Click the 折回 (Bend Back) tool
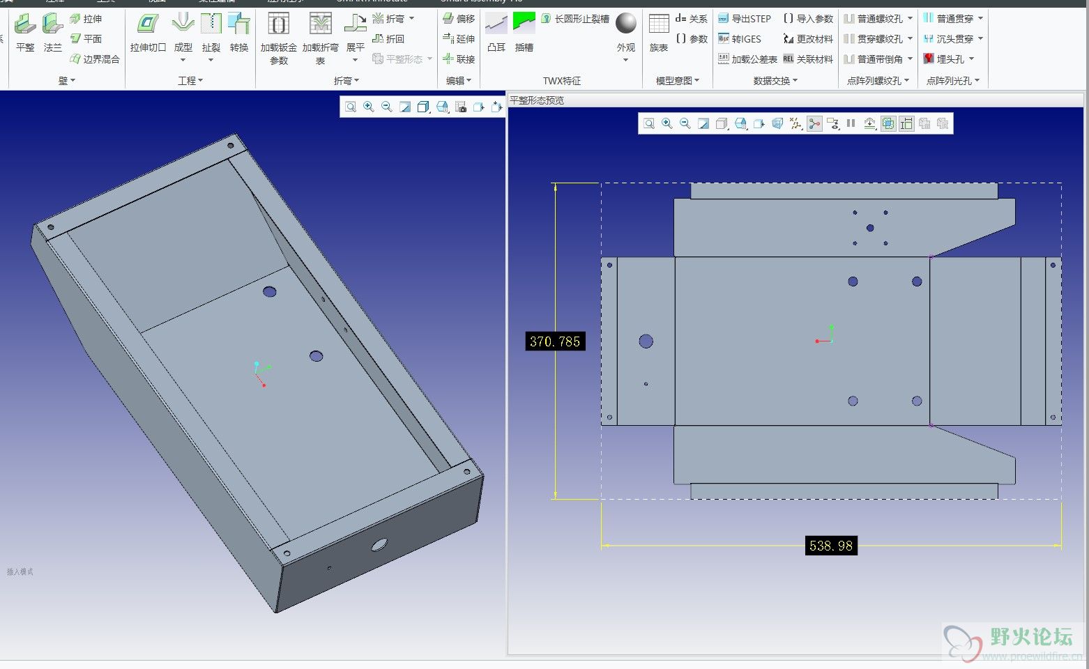This screenshot has height=669, width=1089. click(388, 39)
